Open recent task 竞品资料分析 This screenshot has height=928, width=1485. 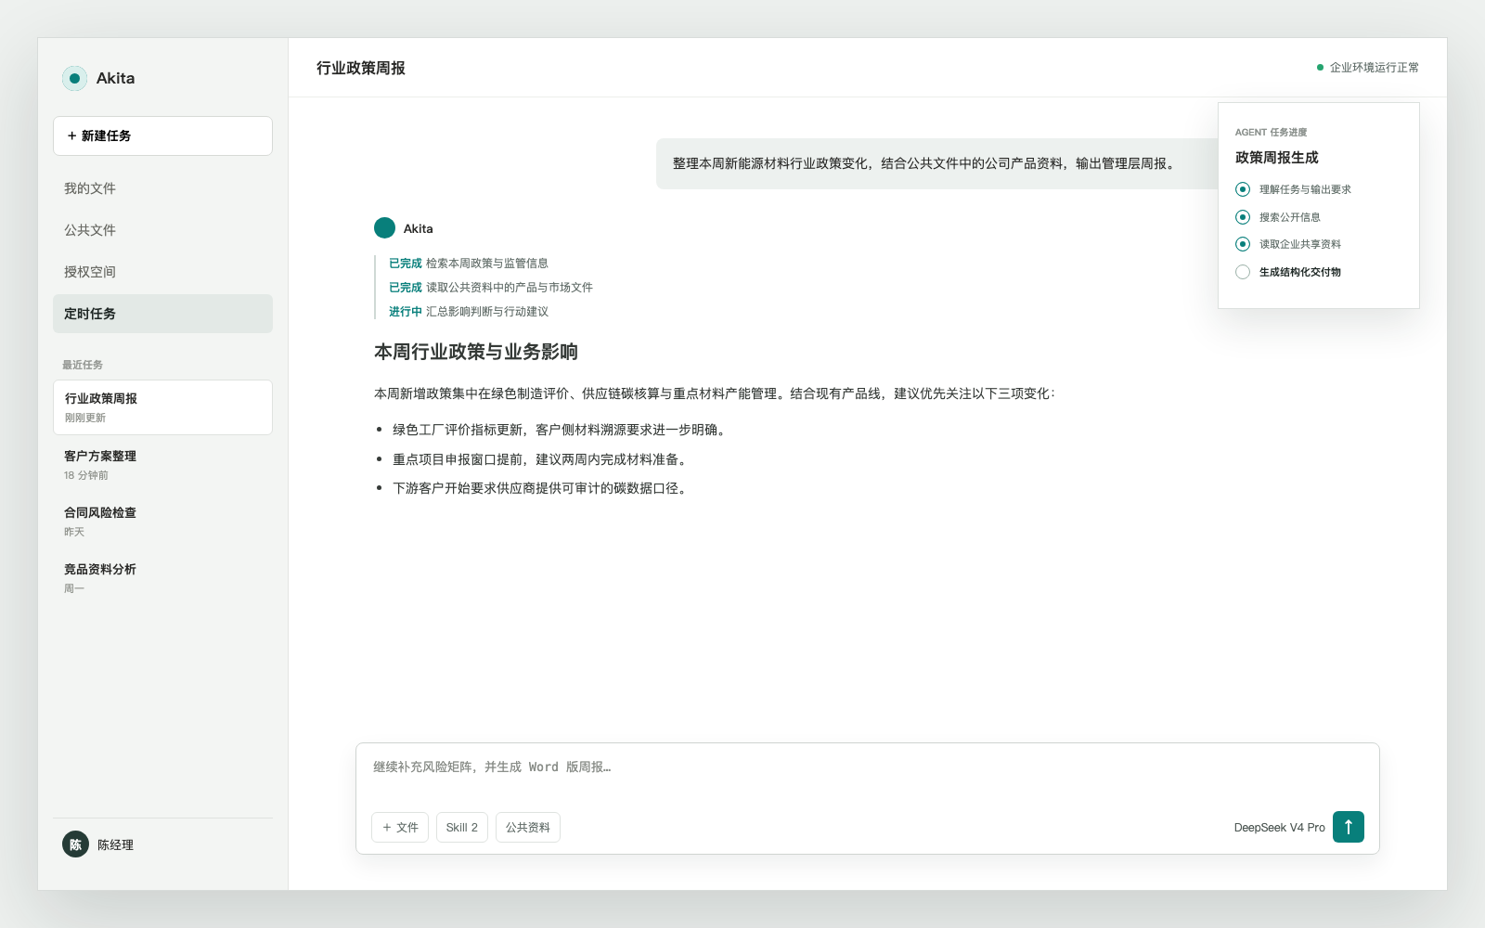point(162,578)
